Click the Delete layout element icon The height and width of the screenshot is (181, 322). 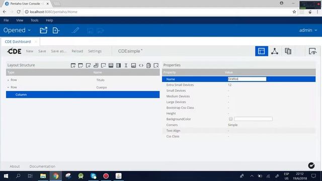pyautogui.click(x=156, y=65)
